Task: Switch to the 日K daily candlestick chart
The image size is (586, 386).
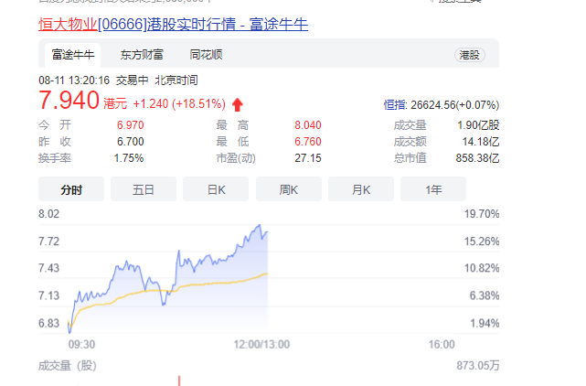Action: click(x=216, y=189)
